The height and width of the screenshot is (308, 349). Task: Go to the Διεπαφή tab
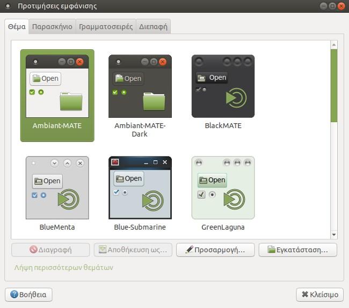point(153,27)
